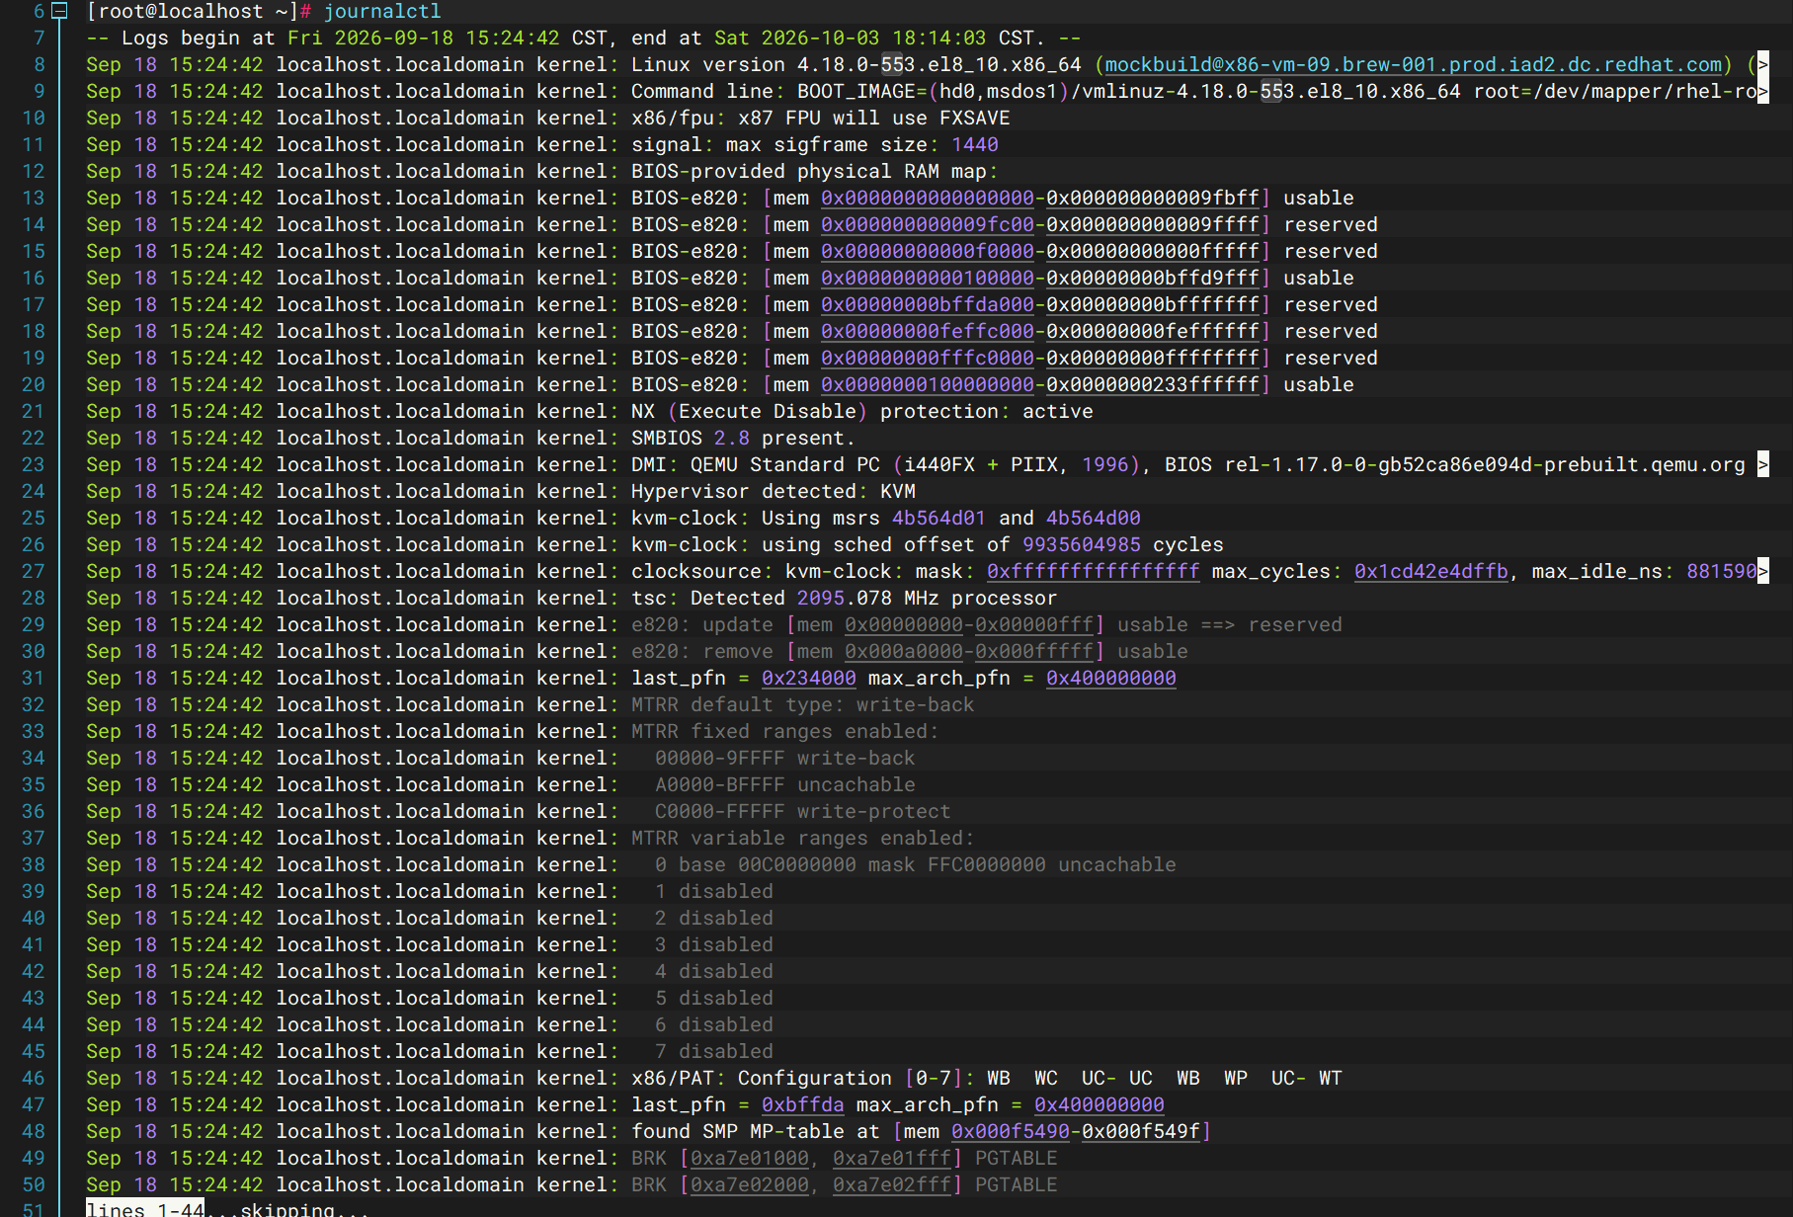This screenshot has height=1217, width=1793.
Task: Click the truncation marker on line 27
Action: [x=1763, y=571]
